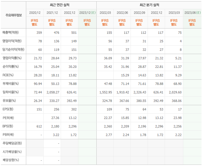This screenshot has height=166, width=203.
Task: Click PER value 23.98
Action: coord(177,118)
